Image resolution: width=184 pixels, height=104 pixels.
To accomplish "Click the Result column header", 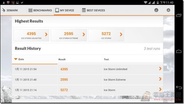I will (x=62, y=59).
